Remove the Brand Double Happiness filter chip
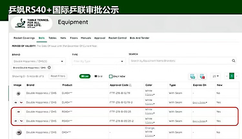 [49, 68]
